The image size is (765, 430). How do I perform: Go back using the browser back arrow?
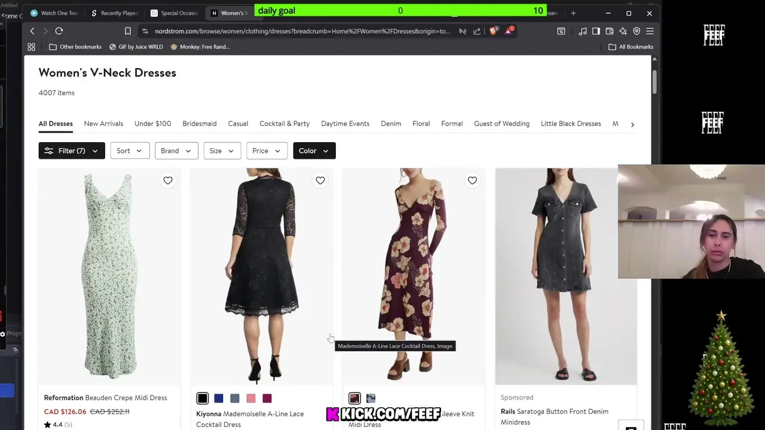click(x=32, y=31)
